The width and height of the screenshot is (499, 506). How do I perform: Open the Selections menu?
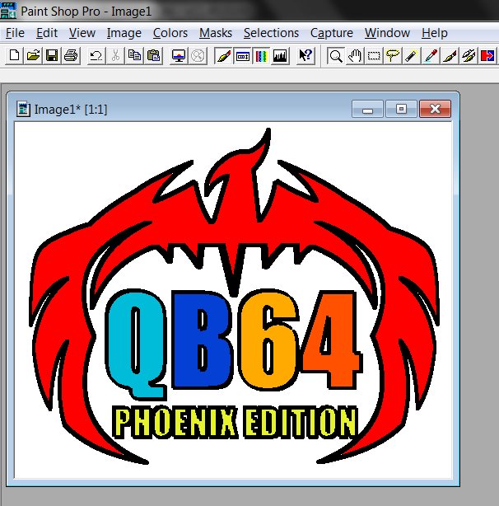click(x=271, y=33)
